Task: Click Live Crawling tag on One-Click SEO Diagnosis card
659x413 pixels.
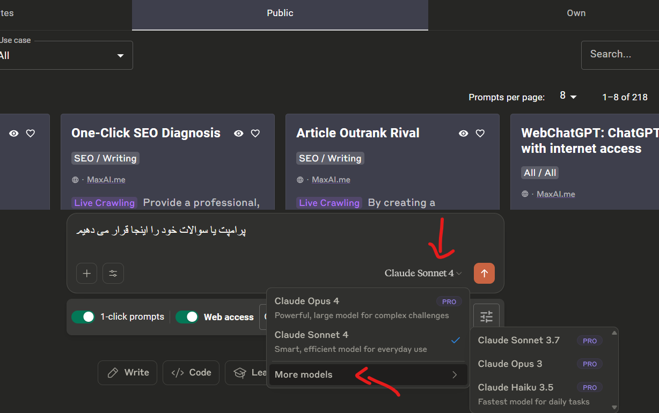Action: 104,203
